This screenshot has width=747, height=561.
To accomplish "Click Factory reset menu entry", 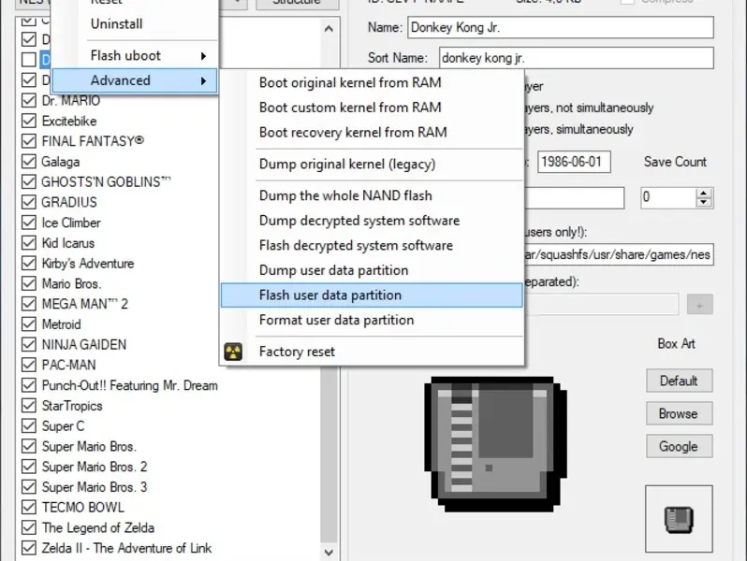I will [x=372, y=352].
